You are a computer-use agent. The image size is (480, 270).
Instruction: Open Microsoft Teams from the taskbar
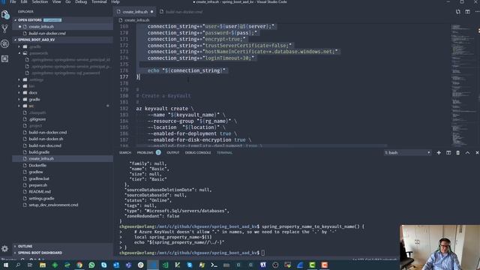[x=128, y=265]
